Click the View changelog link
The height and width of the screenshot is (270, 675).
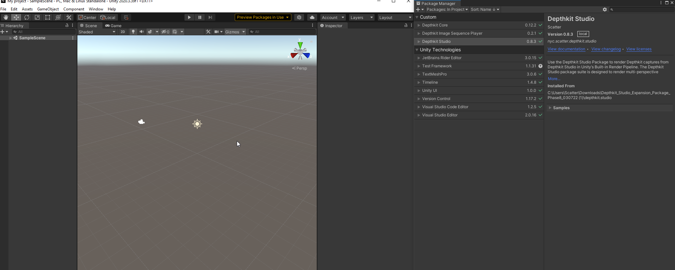(606, 49)
